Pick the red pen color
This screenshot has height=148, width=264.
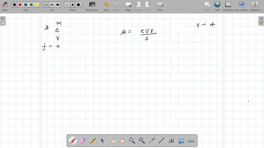coord(20,5)
